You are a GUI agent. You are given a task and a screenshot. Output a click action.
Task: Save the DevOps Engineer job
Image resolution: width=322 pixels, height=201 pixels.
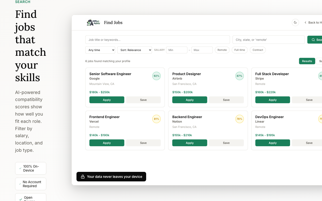click(x=307, y=143)
